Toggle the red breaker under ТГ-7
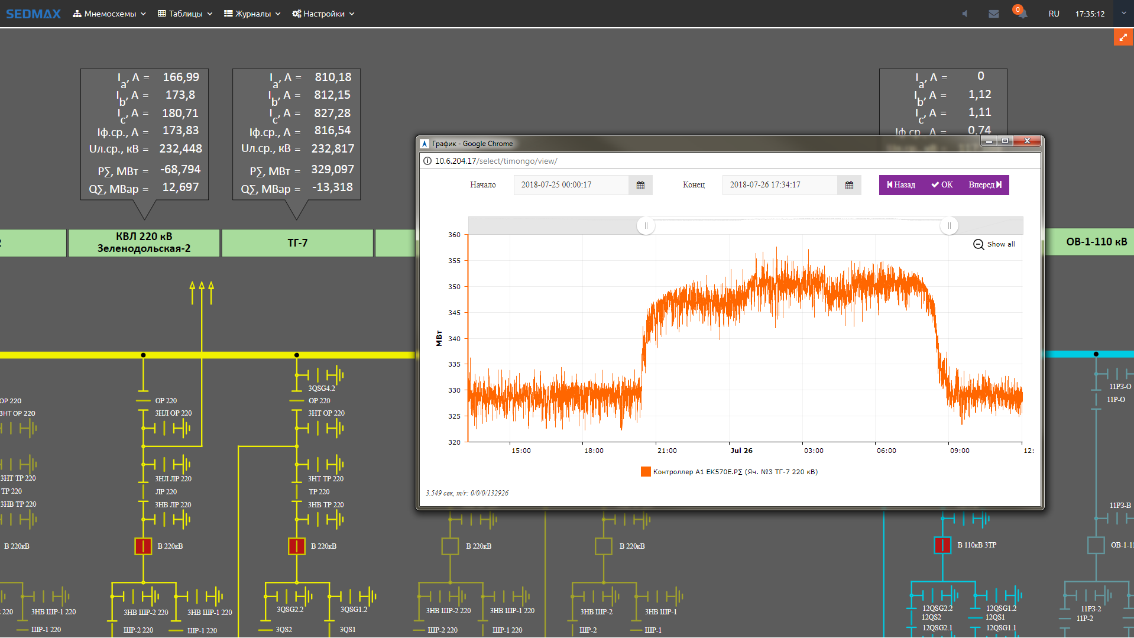The image size is (1134, 638). pyautogui.click(x=296, y=546)
